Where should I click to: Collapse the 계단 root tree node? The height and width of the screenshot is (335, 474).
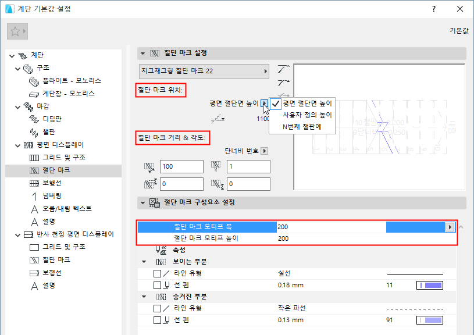click(x=12, y=56)
